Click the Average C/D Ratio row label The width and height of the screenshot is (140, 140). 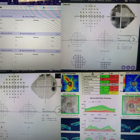pyautogui.click(x=89, y=87)
